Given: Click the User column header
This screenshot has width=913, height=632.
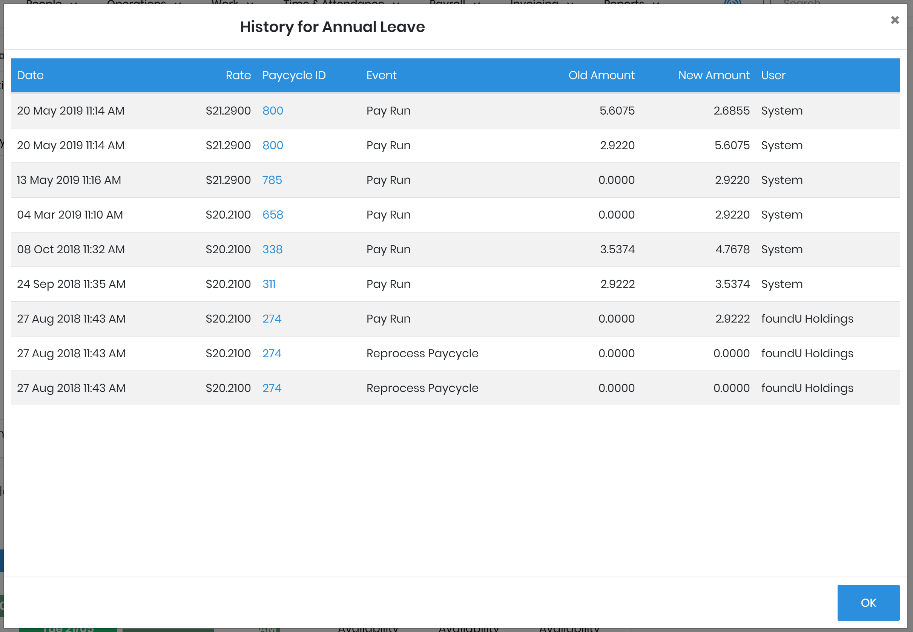Looking at the screenshot, I should click(x=773, y=75).
